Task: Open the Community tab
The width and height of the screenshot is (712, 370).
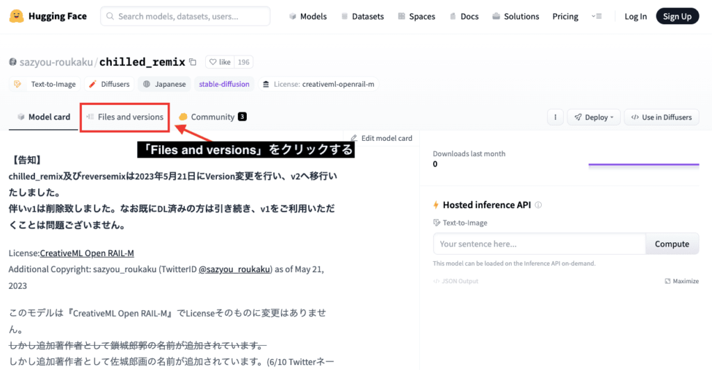Action: pyautogui.click(x=213, y=117)
